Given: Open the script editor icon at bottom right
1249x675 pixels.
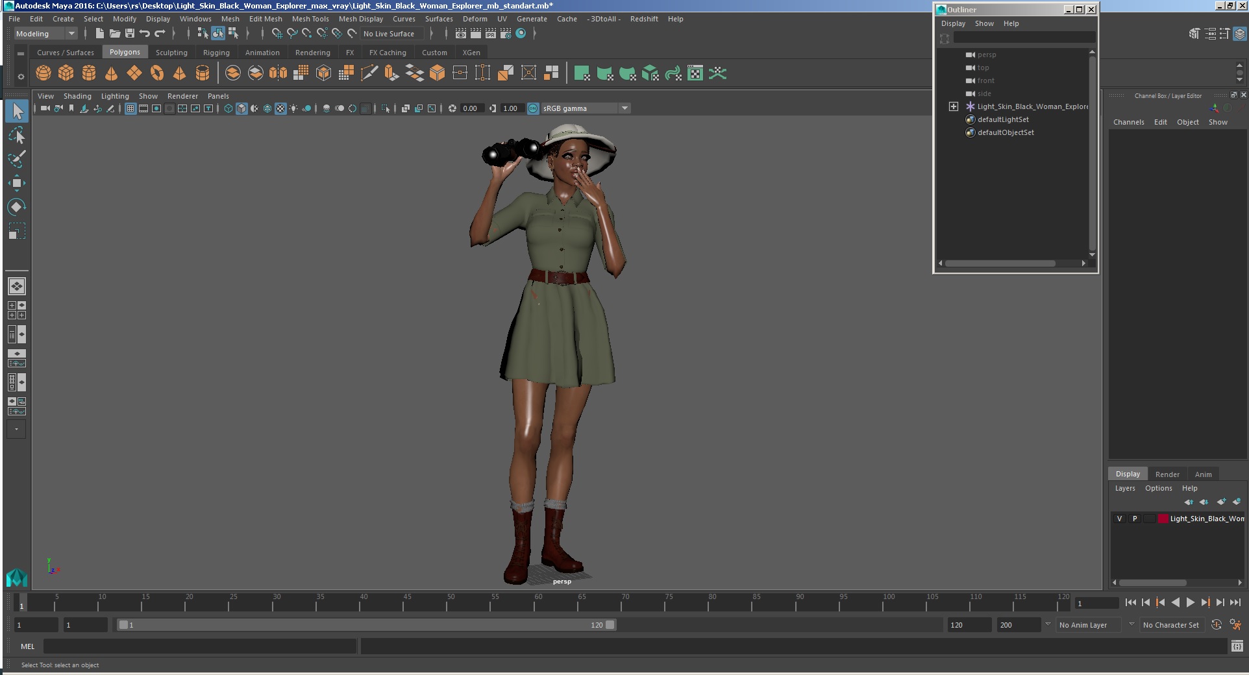Looking at the screenshot, I should [x=1237, y=646].
